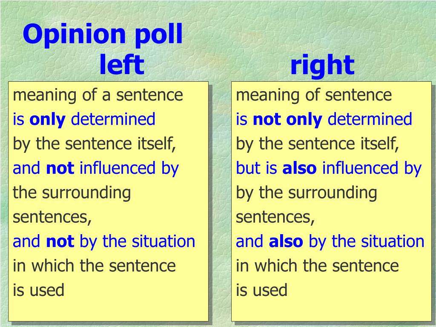Click 'by the sentence itself,' in right box
This screenshot has height=327, width=436.
pyautogui.click(x=318, y=144)
